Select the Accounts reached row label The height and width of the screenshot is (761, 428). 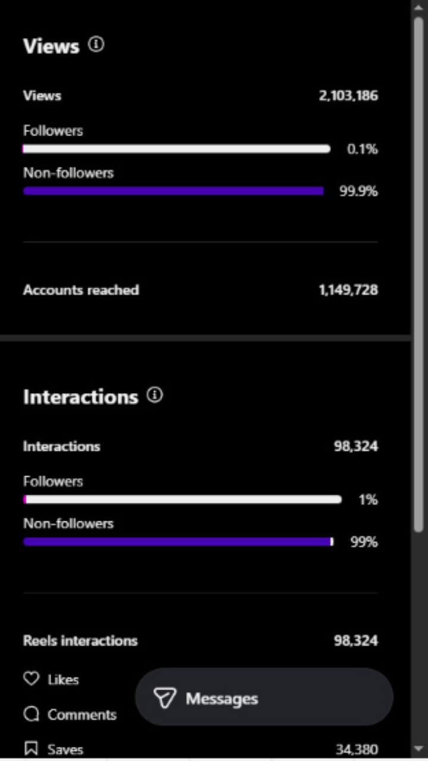81,290
